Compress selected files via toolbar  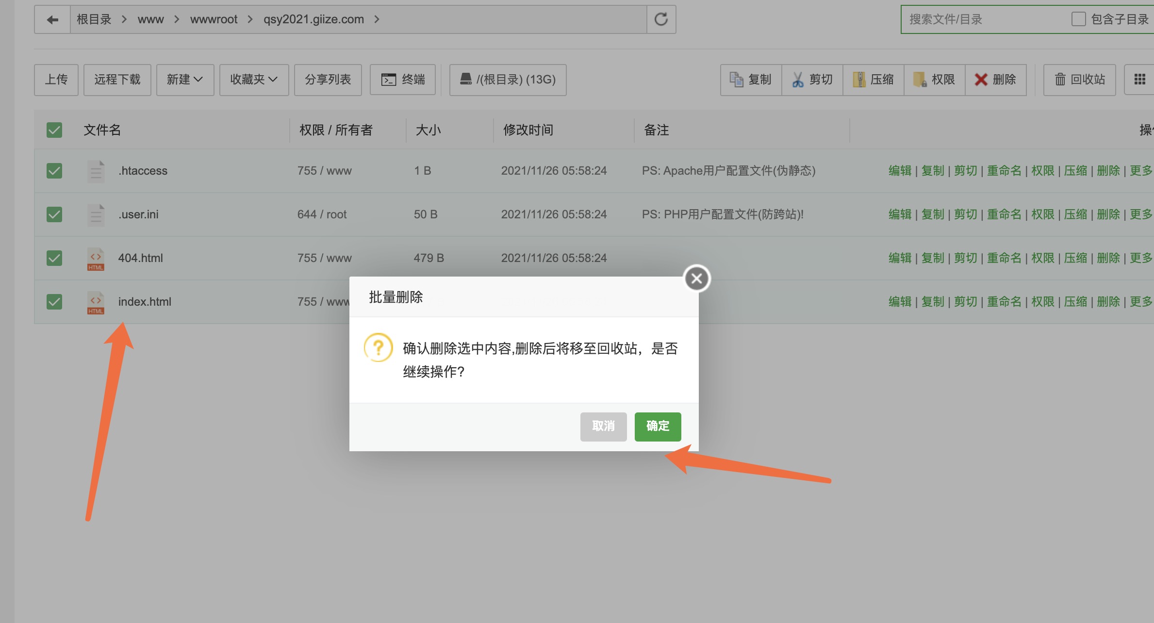click(x=873, y=80)
